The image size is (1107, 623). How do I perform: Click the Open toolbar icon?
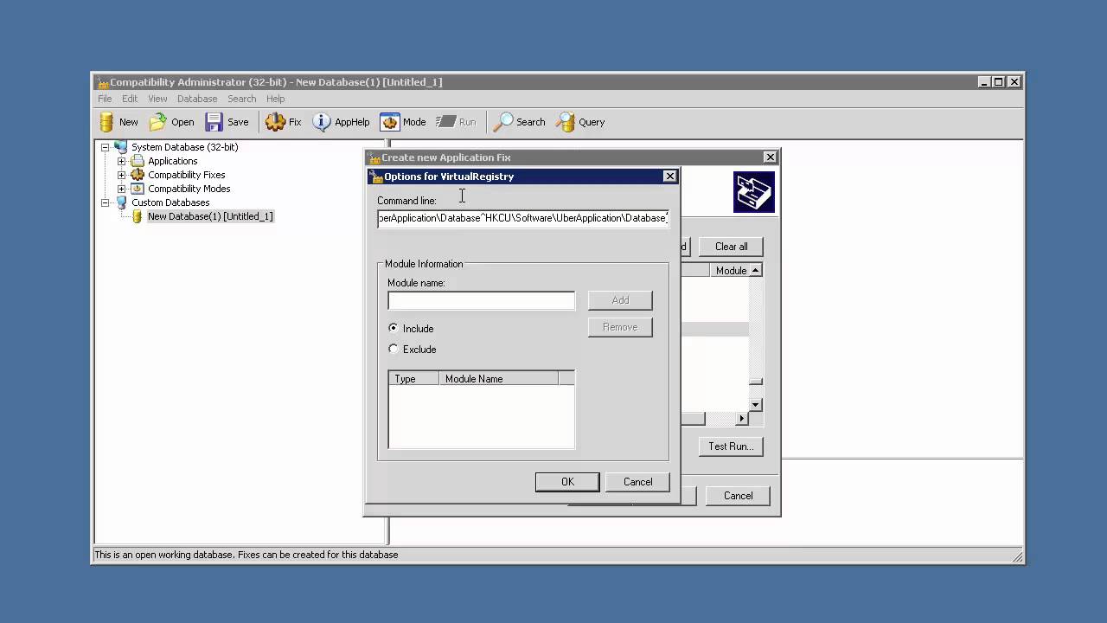point(158,122)
